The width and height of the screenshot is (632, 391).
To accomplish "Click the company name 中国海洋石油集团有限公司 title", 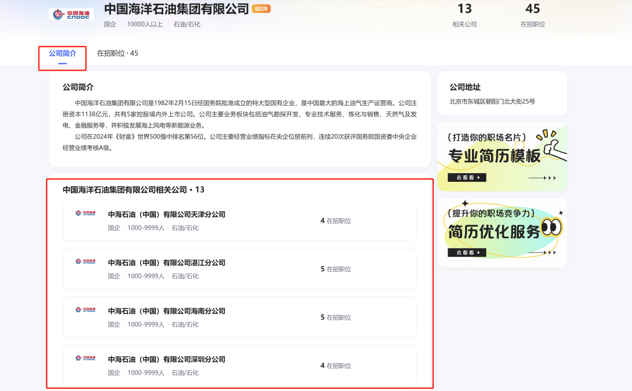I will coord(176,9).
